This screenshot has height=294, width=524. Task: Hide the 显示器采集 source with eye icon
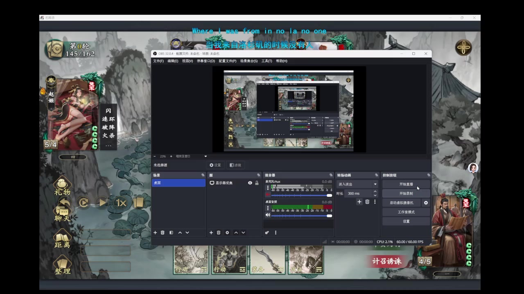pos(250,183)
